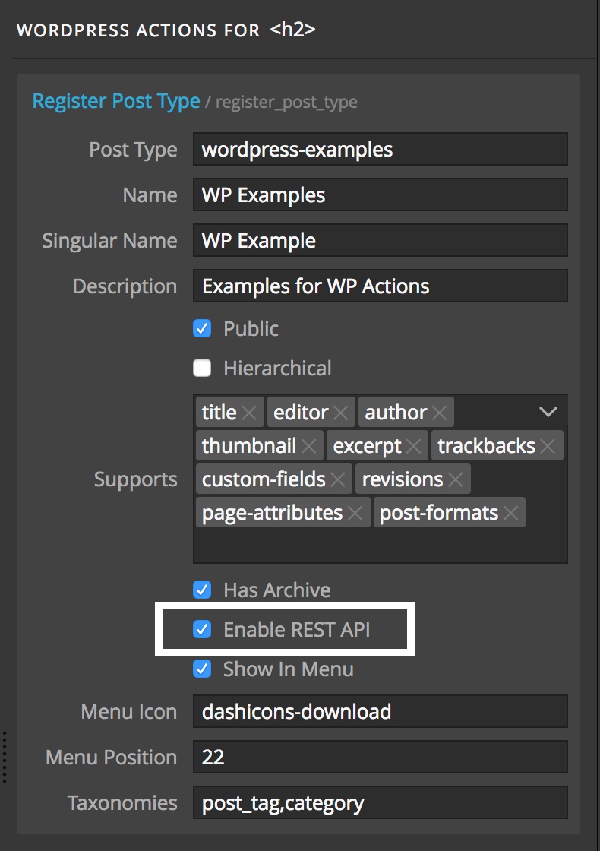Remove excerpt from supported features
600x851 pixels.
tap(413, 446)
